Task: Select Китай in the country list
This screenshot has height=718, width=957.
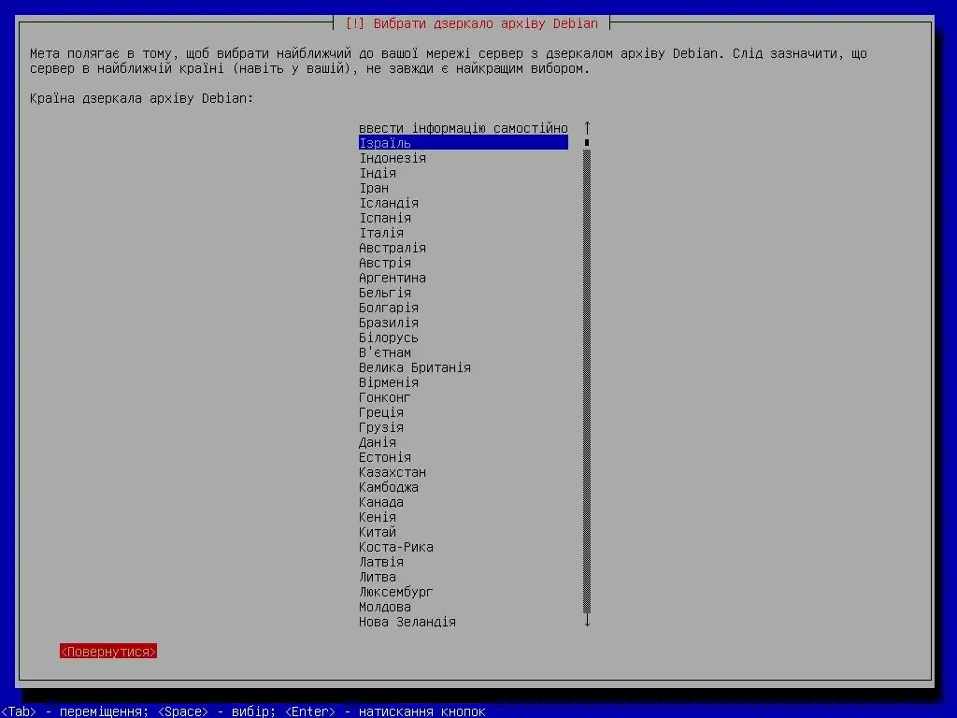Action: click(x=464, y=532)
